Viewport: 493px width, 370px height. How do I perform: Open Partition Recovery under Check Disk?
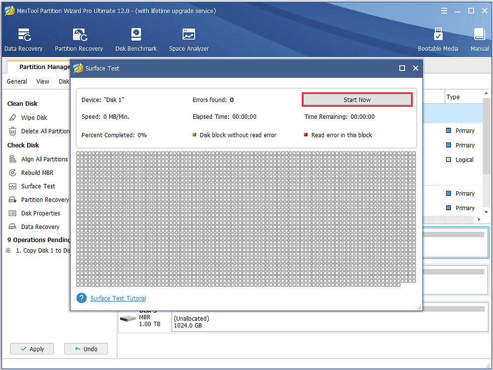tap(39, 200)
